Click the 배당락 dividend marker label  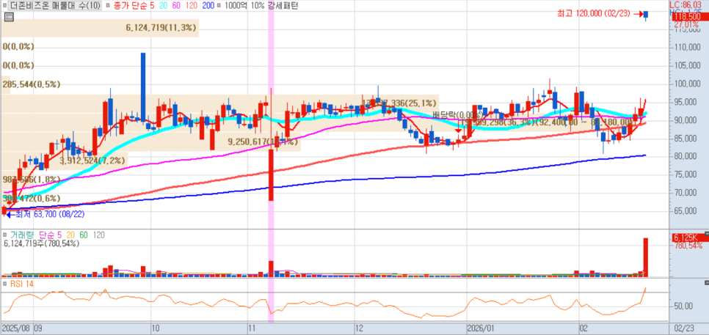tap(457, 114)
